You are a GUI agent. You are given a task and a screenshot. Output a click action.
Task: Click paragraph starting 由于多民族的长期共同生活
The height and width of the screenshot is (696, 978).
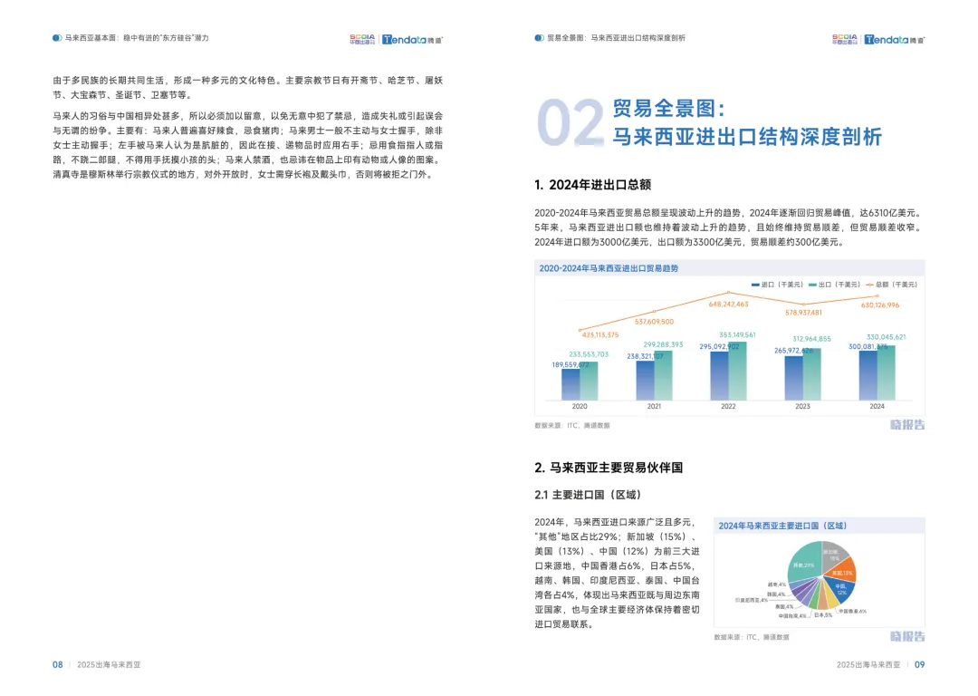point(247,88)
